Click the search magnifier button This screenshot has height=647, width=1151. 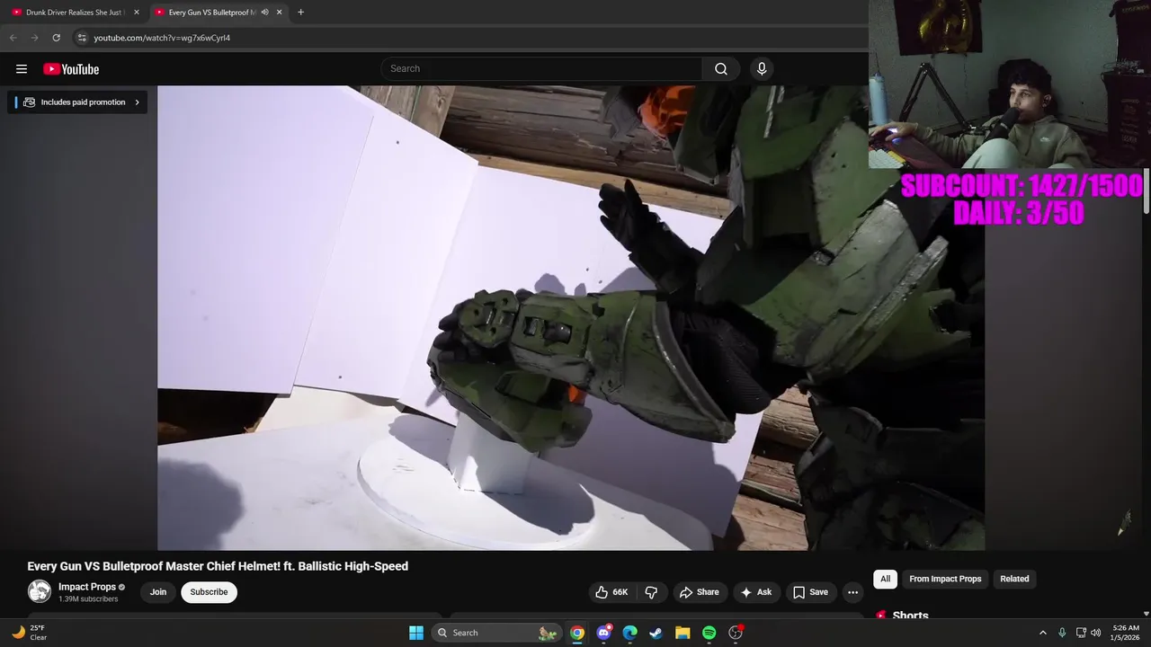pos(721,69)
